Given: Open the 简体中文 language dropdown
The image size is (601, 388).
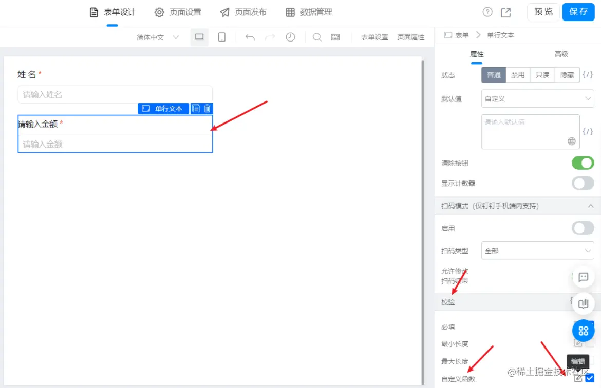Looking at the screenshot, I should coord(157,37).
